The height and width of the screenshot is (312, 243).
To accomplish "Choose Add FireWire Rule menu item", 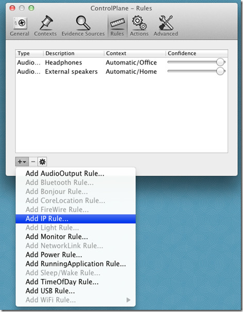I will coord(75,209).
